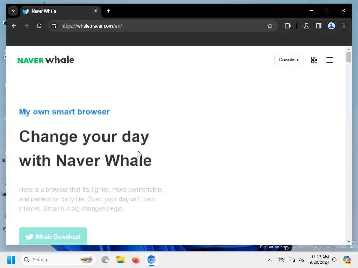This screenshot has height=268, width=358.
Task: Click the taskbar Search box
Action: [58, 260]
